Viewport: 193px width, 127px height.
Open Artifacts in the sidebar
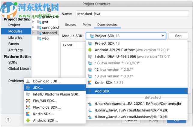tap(16, 50)
